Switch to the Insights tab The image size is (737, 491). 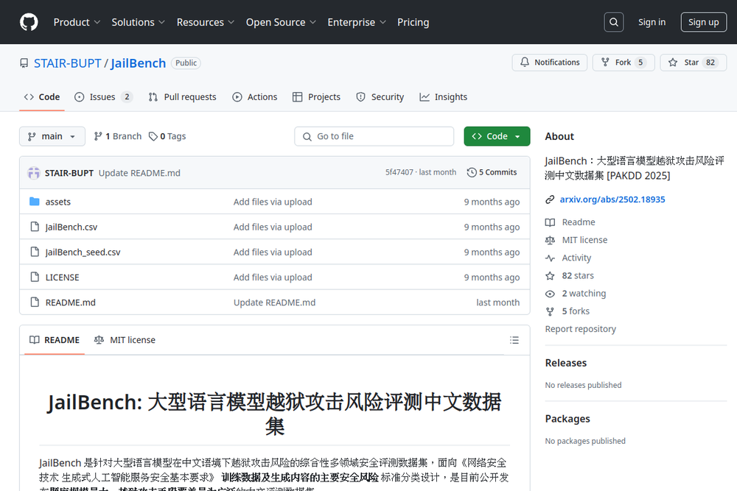(443, 96)
